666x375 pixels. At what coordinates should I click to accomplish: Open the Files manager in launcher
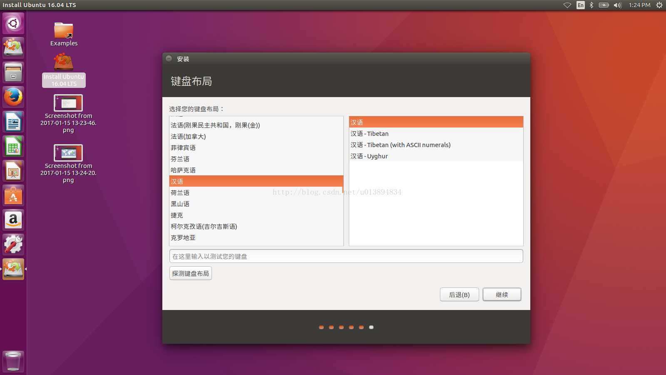pyautogui.click(x=13, y=72)
